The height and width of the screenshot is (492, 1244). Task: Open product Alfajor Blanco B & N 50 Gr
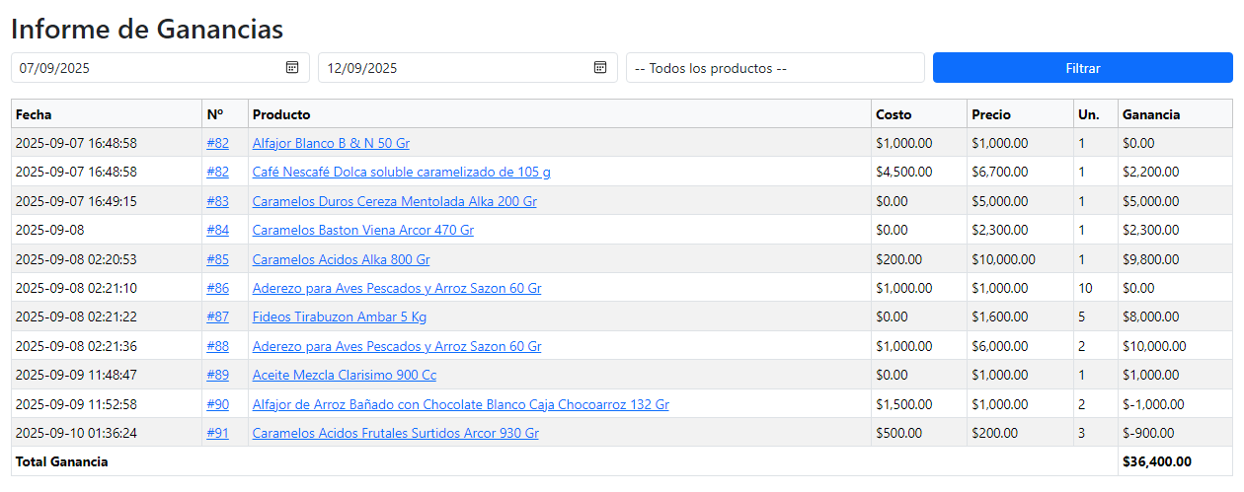331,143
